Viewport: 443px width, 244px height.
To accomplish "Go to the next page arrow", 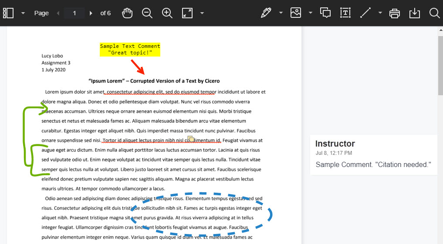I will click(x=91, y=13).
